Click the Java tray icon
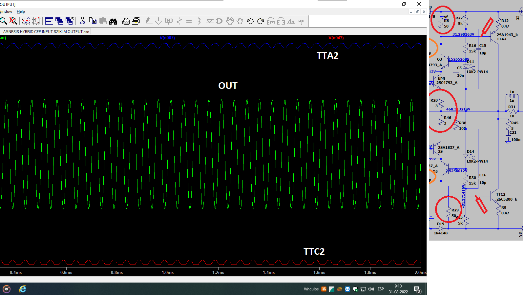Image resolution: width=525 pixels, height=295 pixels. tap(324, 289)
